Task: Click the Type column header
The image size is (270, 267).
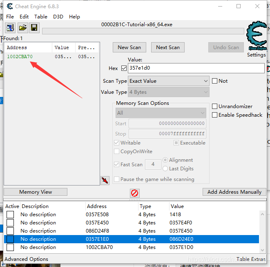Action: (153, 206)
